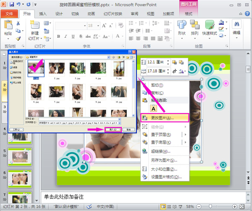Choose Change Picture from context menu
Image resolution: width=252 pixels, height=211 pixels.
coord(164,118)
